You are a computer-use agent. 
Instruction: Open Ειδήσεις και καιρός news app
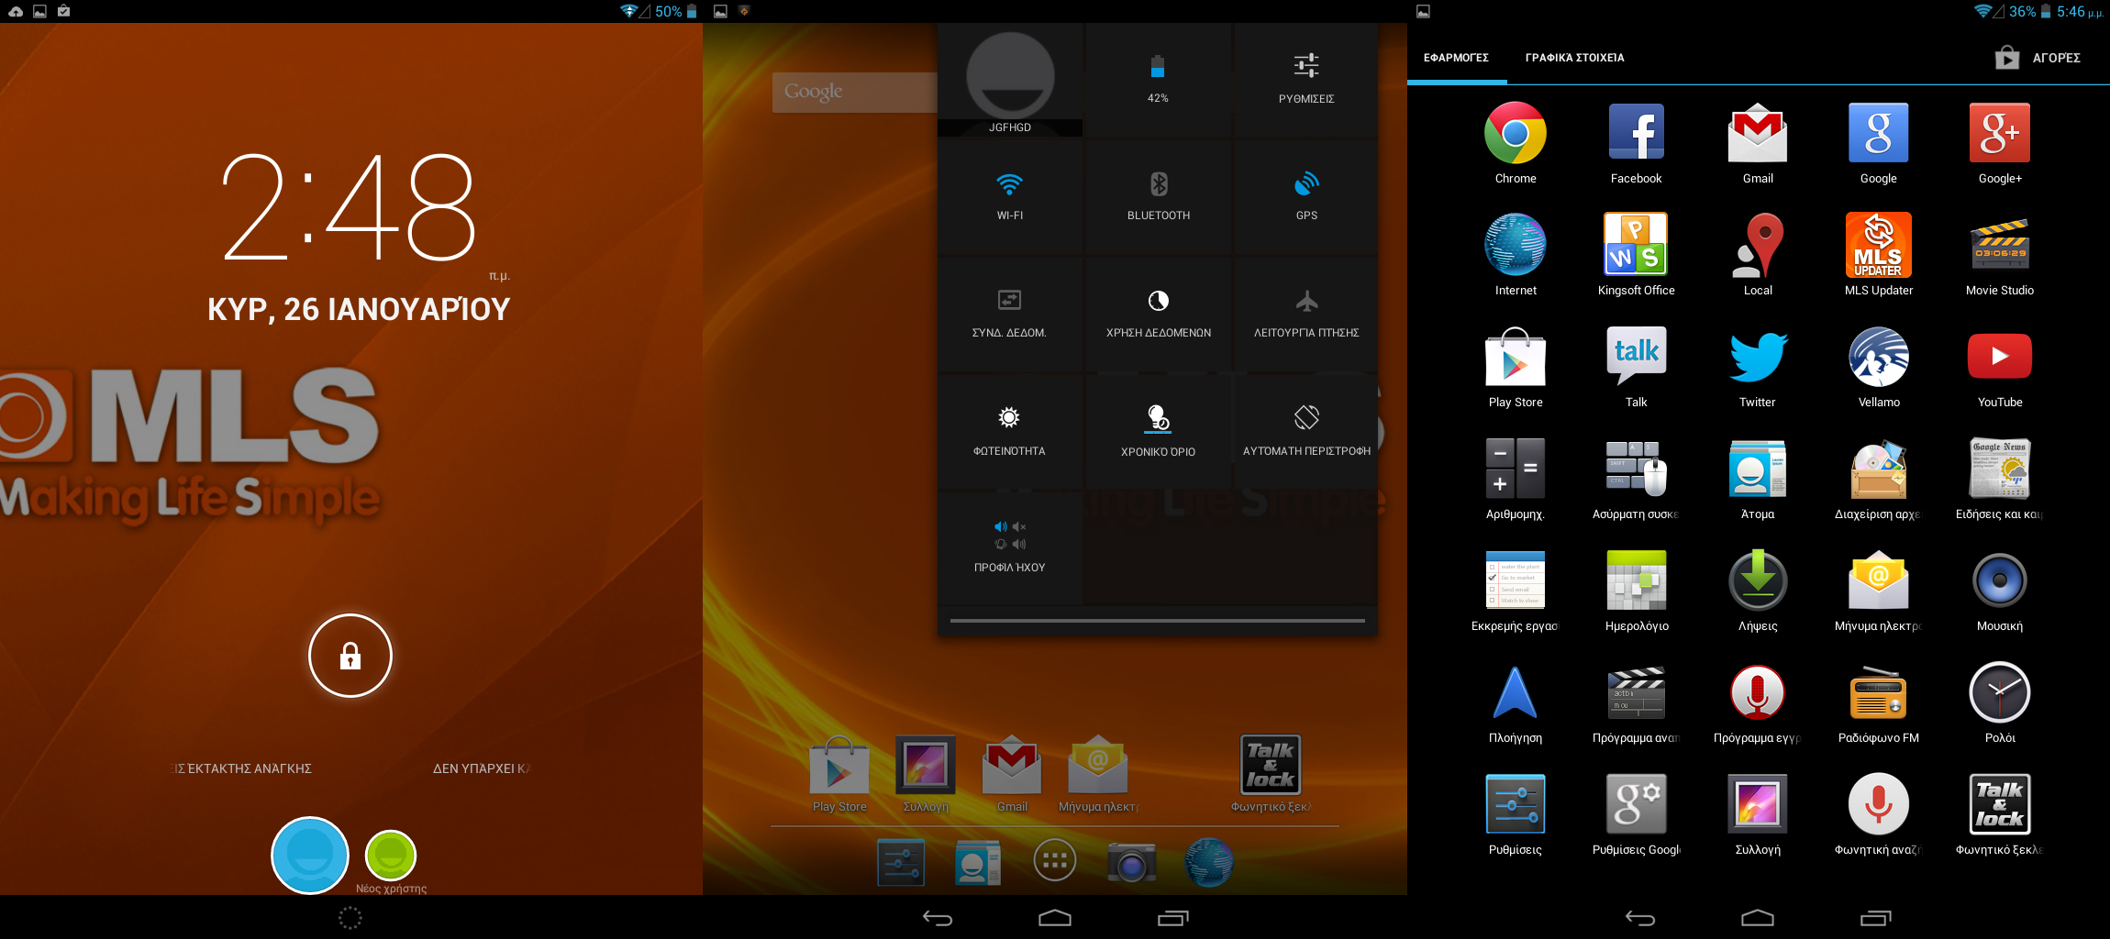pos(2000,469)
